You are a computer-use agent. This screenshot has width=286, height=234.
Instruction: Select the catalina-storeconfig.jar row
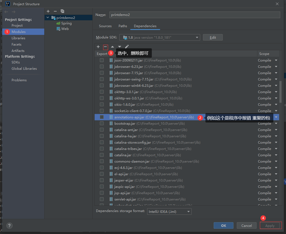pos(187,142)
